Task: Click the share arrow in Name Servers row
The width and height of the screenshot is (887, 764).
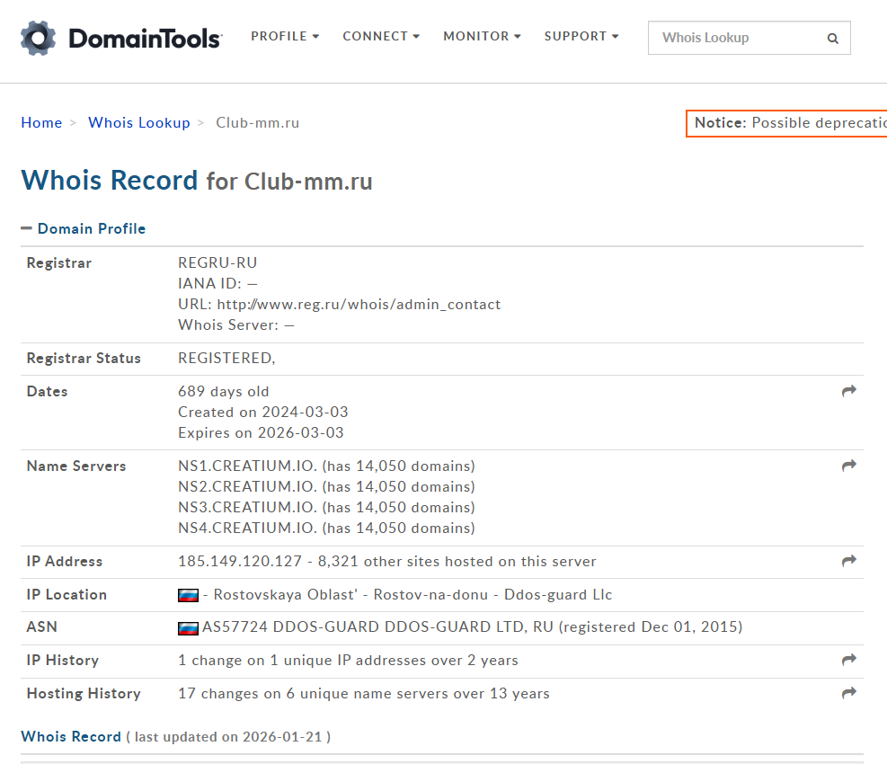Action: pyautogui.click(x=848, y=466)
